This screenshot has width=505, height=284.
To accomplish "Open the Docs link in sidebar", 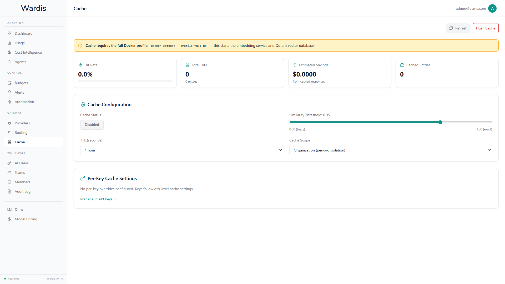I will click(x=33, y=210).
